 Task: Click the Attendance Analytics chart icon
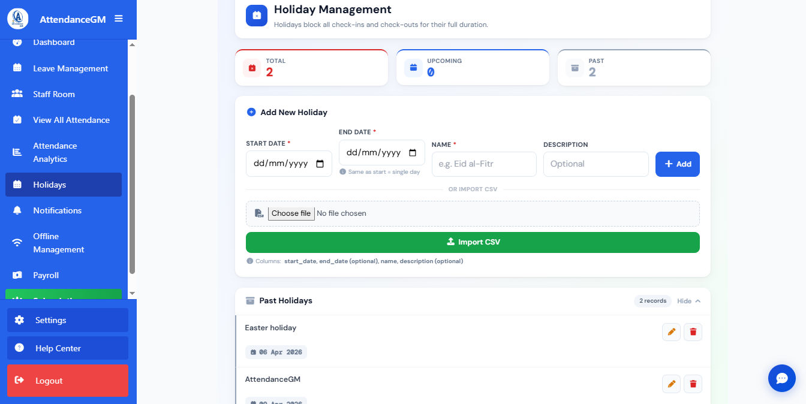(x=17, y=152)
